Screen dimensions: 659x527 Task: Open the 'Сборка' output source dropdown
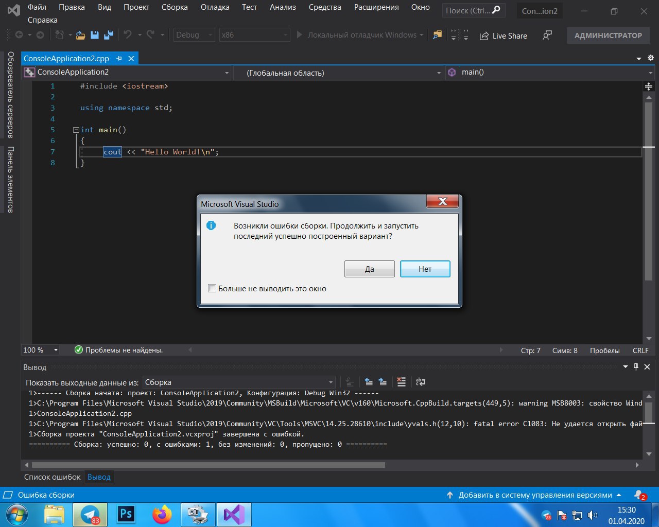239,382
